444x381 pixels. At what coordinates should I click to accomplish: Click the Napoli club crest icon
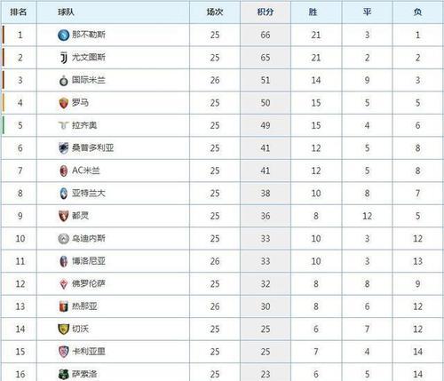pos(63,35)
